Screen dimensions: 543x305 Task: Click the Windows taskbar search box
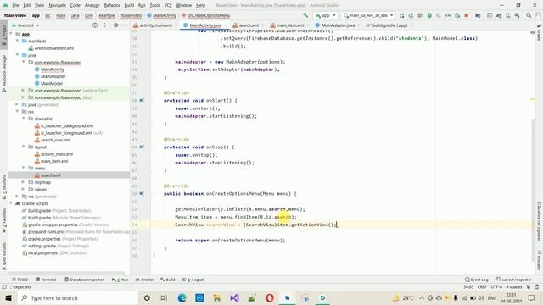(77, 297)
